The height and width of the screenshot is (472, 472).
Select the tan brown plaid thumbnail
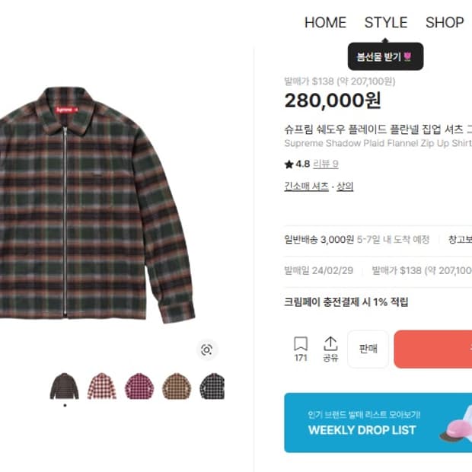pyautogui.click(x=177, y=386)
